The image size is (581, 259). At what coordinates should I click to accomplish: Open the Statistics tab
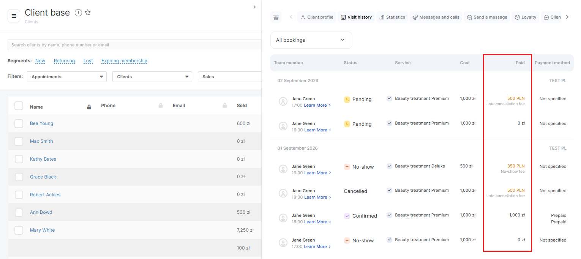pos(392,17)
